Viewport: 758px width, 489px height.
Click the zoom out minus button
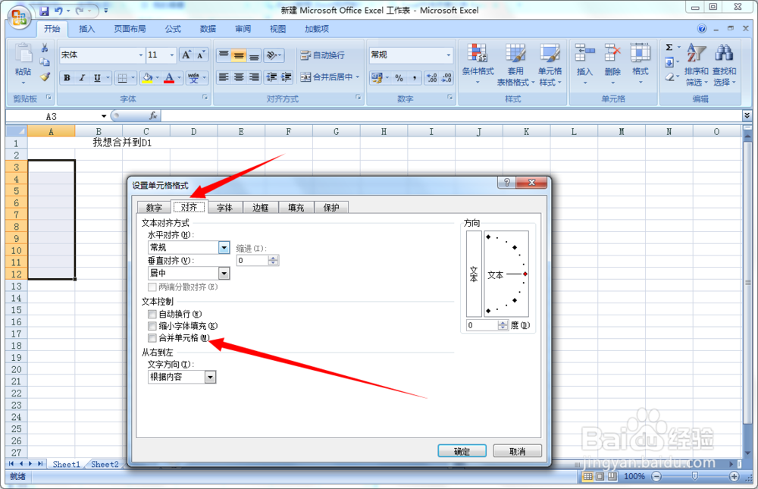(656, 476)
